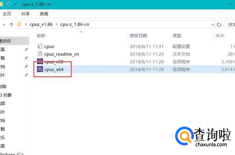Select the cpuz_readme_cn text document icon
235x155 pixels.
40,54
